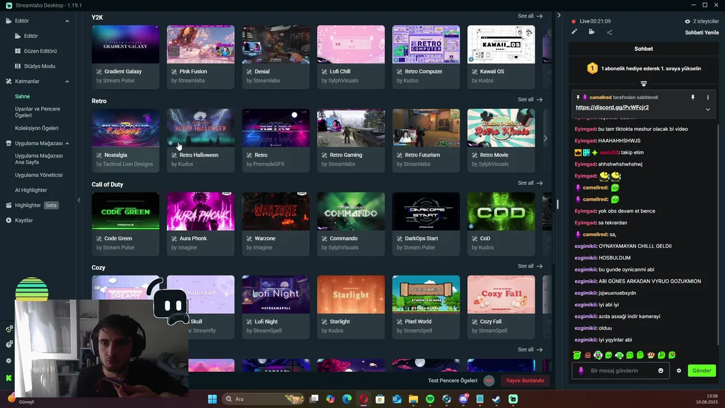Viewport: 725px width, 408px height.
Task: Select the Retro Halloween theme thumbnail
Action: 201,127
